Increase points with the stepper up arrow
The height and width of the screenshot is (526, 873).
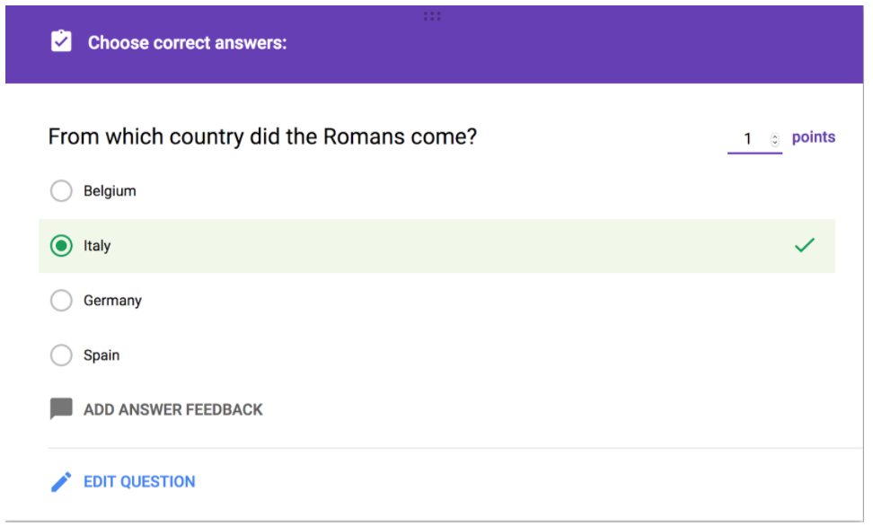click(x=775, y=136)
